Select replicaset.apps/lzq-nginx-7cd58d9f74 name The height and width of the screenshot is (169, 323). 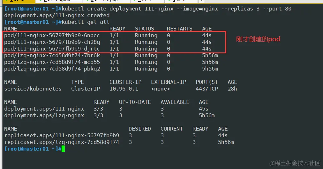click(x=62, y=142)
